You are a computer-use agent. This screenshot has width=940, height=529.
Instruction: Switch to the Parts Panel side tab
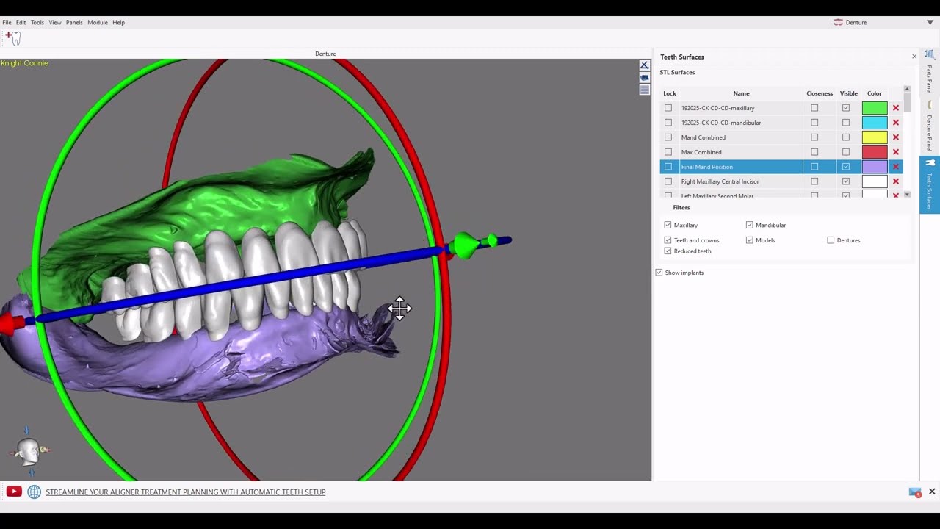(929, 72)
